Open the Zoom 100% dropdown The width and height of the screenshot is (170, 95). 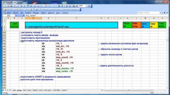click(87, 6)
